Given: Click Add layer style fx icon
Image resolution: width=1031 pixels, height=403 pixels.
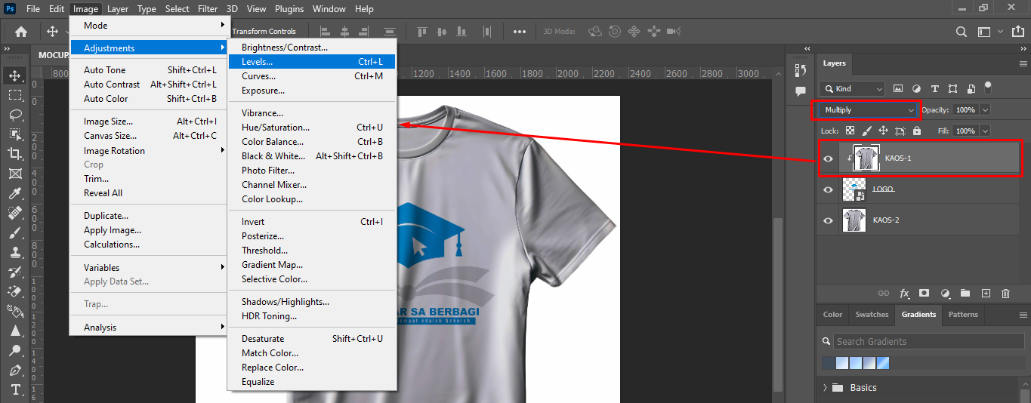Looking at the screenshot, I should click(904, 293).
